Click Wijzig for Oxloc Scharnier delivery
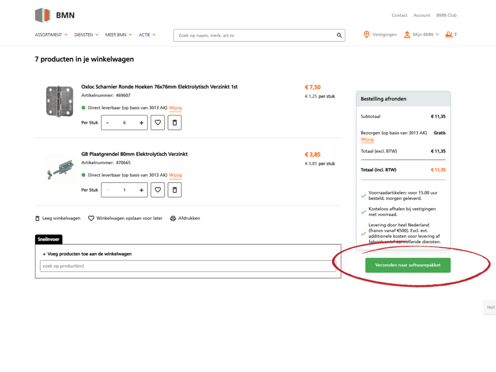Screen dimensions: 496x372 175,108
